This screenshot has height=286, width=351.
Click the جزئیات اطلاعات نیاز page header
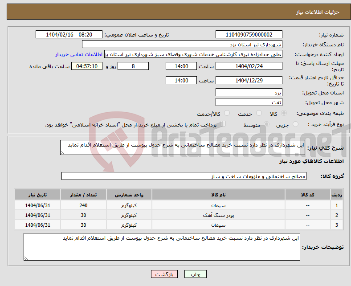[x=318, y=12]
